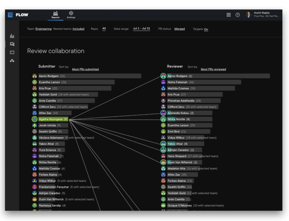Toggle the Targets On setting
The width and height of the screenshot is (289, 221).
[x=206, y=29]
